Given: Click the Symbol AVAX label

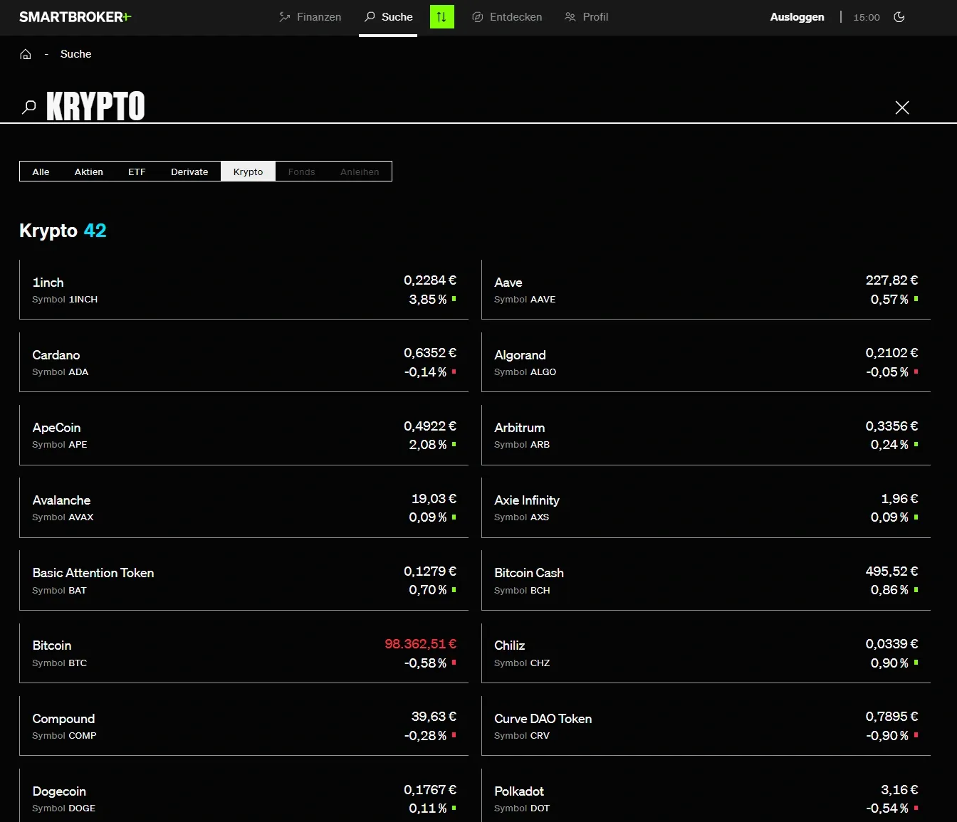Looking at the screenshot, I should (x=63, y=517).
